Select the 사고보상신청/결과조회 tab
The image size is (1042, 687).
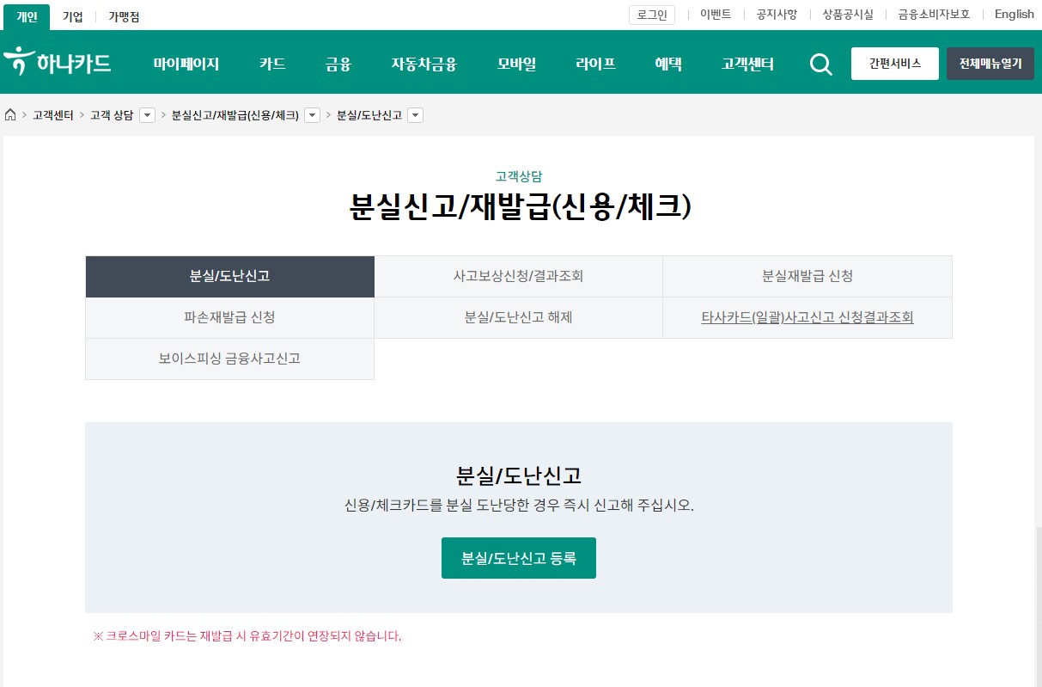click(518, 276)
